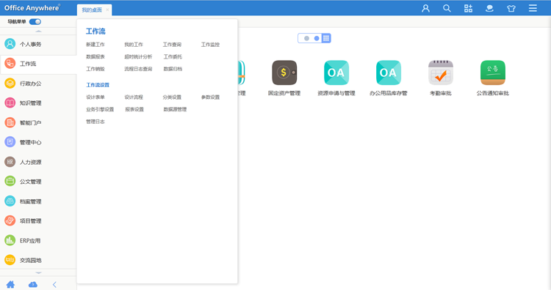Open the user profile icon in header
This screenshot has height=290, width=551.
click(425, 8)
